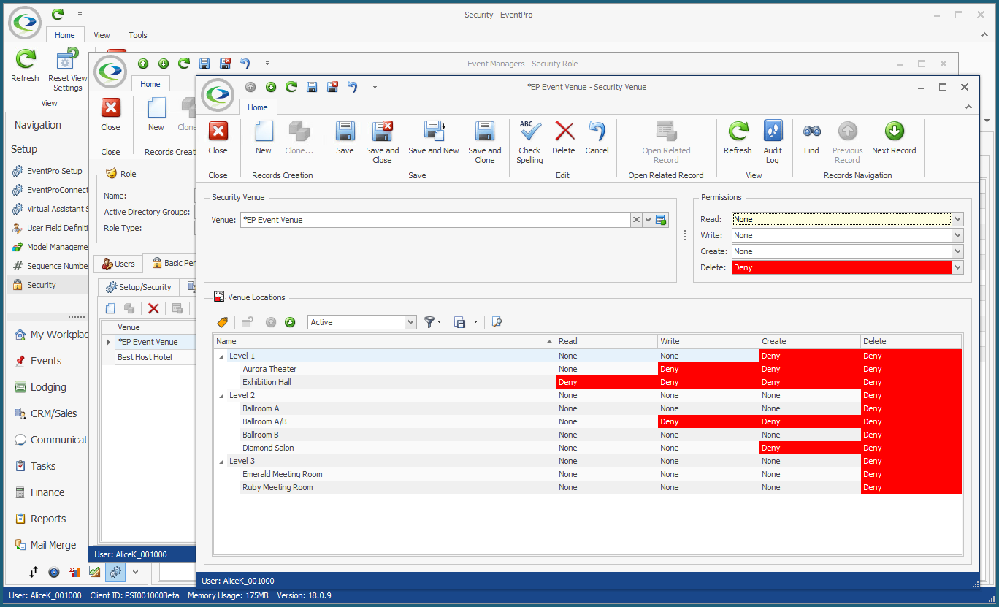Click the undo arrow in Security Venue quick access toolbar
The image size is (999, 607).
coord(352,87)
